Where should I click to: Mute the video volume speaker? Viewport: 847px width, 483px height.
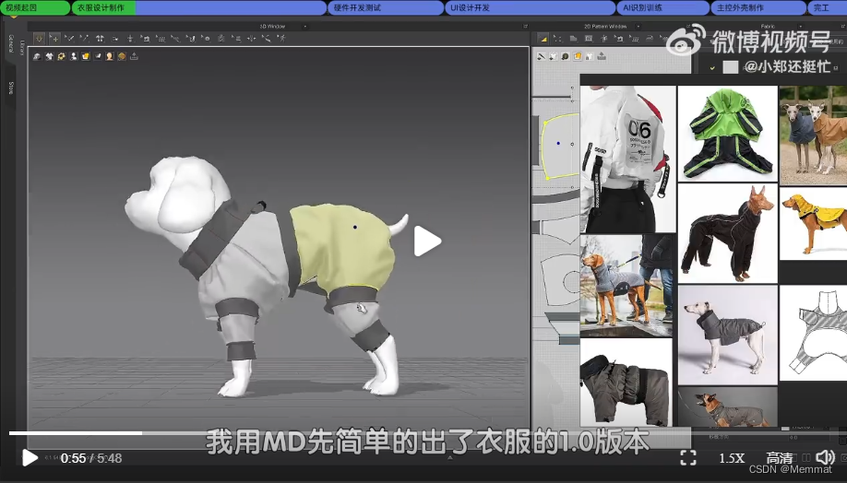coord(825,457)
